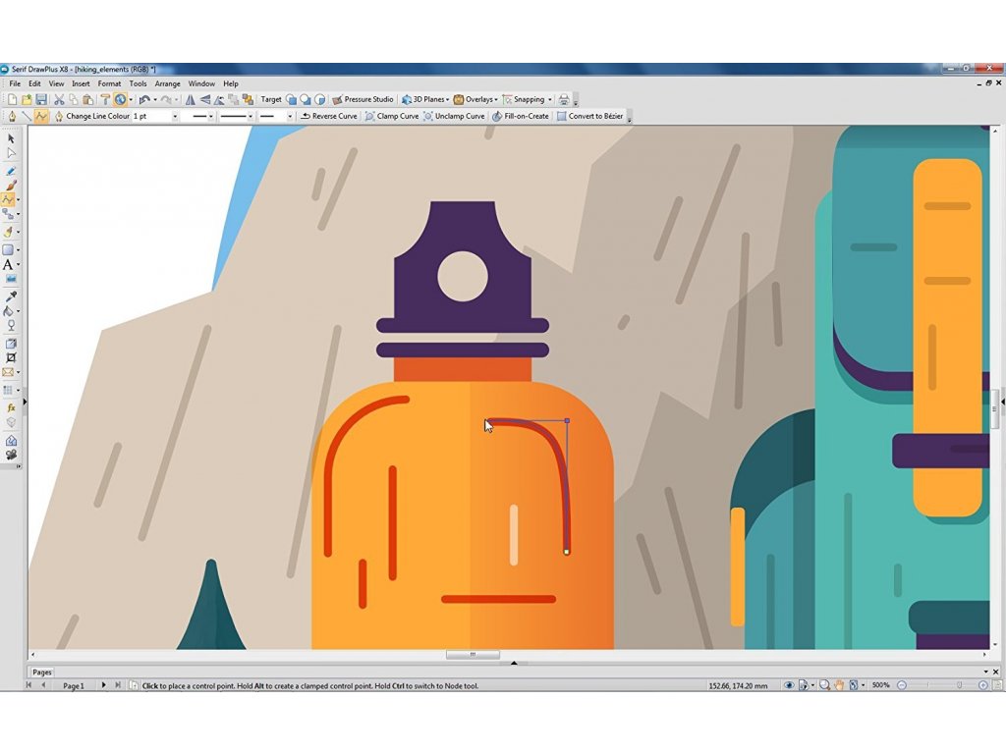Activate the Colour Picker eyedropper tool
The image size is (1006, 754).
tap(11, 296)
